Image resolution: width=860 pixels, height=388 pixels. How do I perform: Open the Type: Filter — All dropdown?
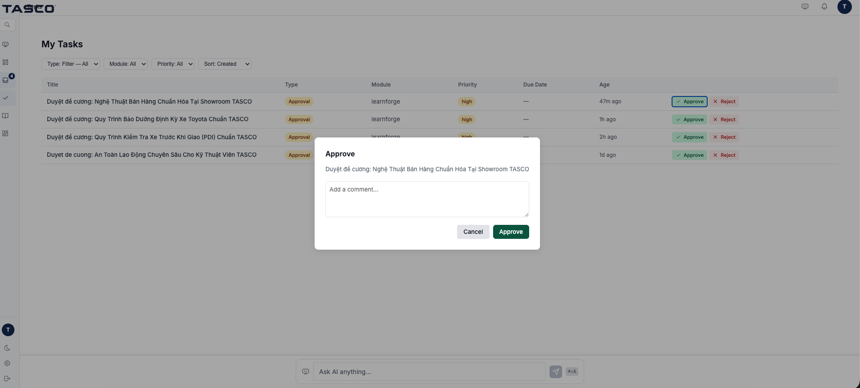tap(71, 64)
